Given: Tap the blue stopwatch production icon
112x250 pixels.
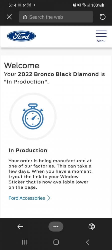Looking at the screenshot, I should (x=33, y=116).
